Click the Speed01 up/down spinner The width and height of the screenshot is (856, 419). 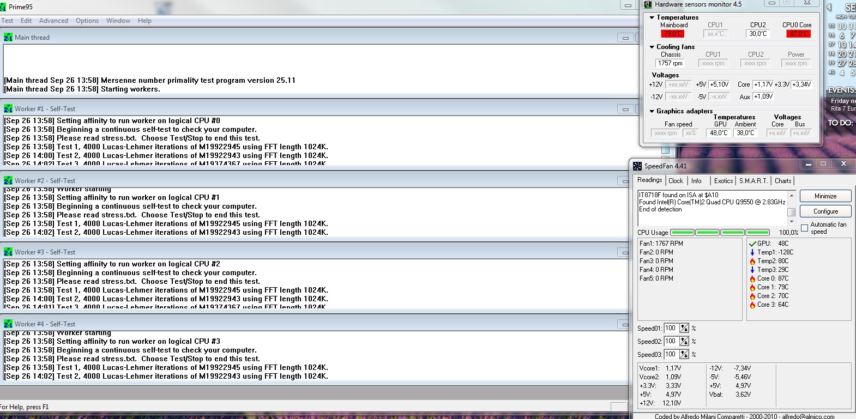point(684,328)
